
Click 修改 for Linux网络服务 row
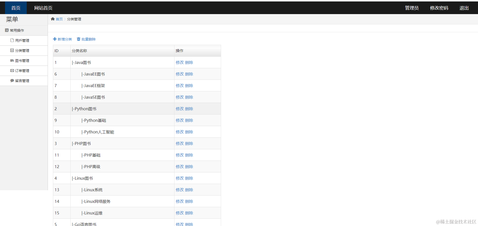[180, 201]
